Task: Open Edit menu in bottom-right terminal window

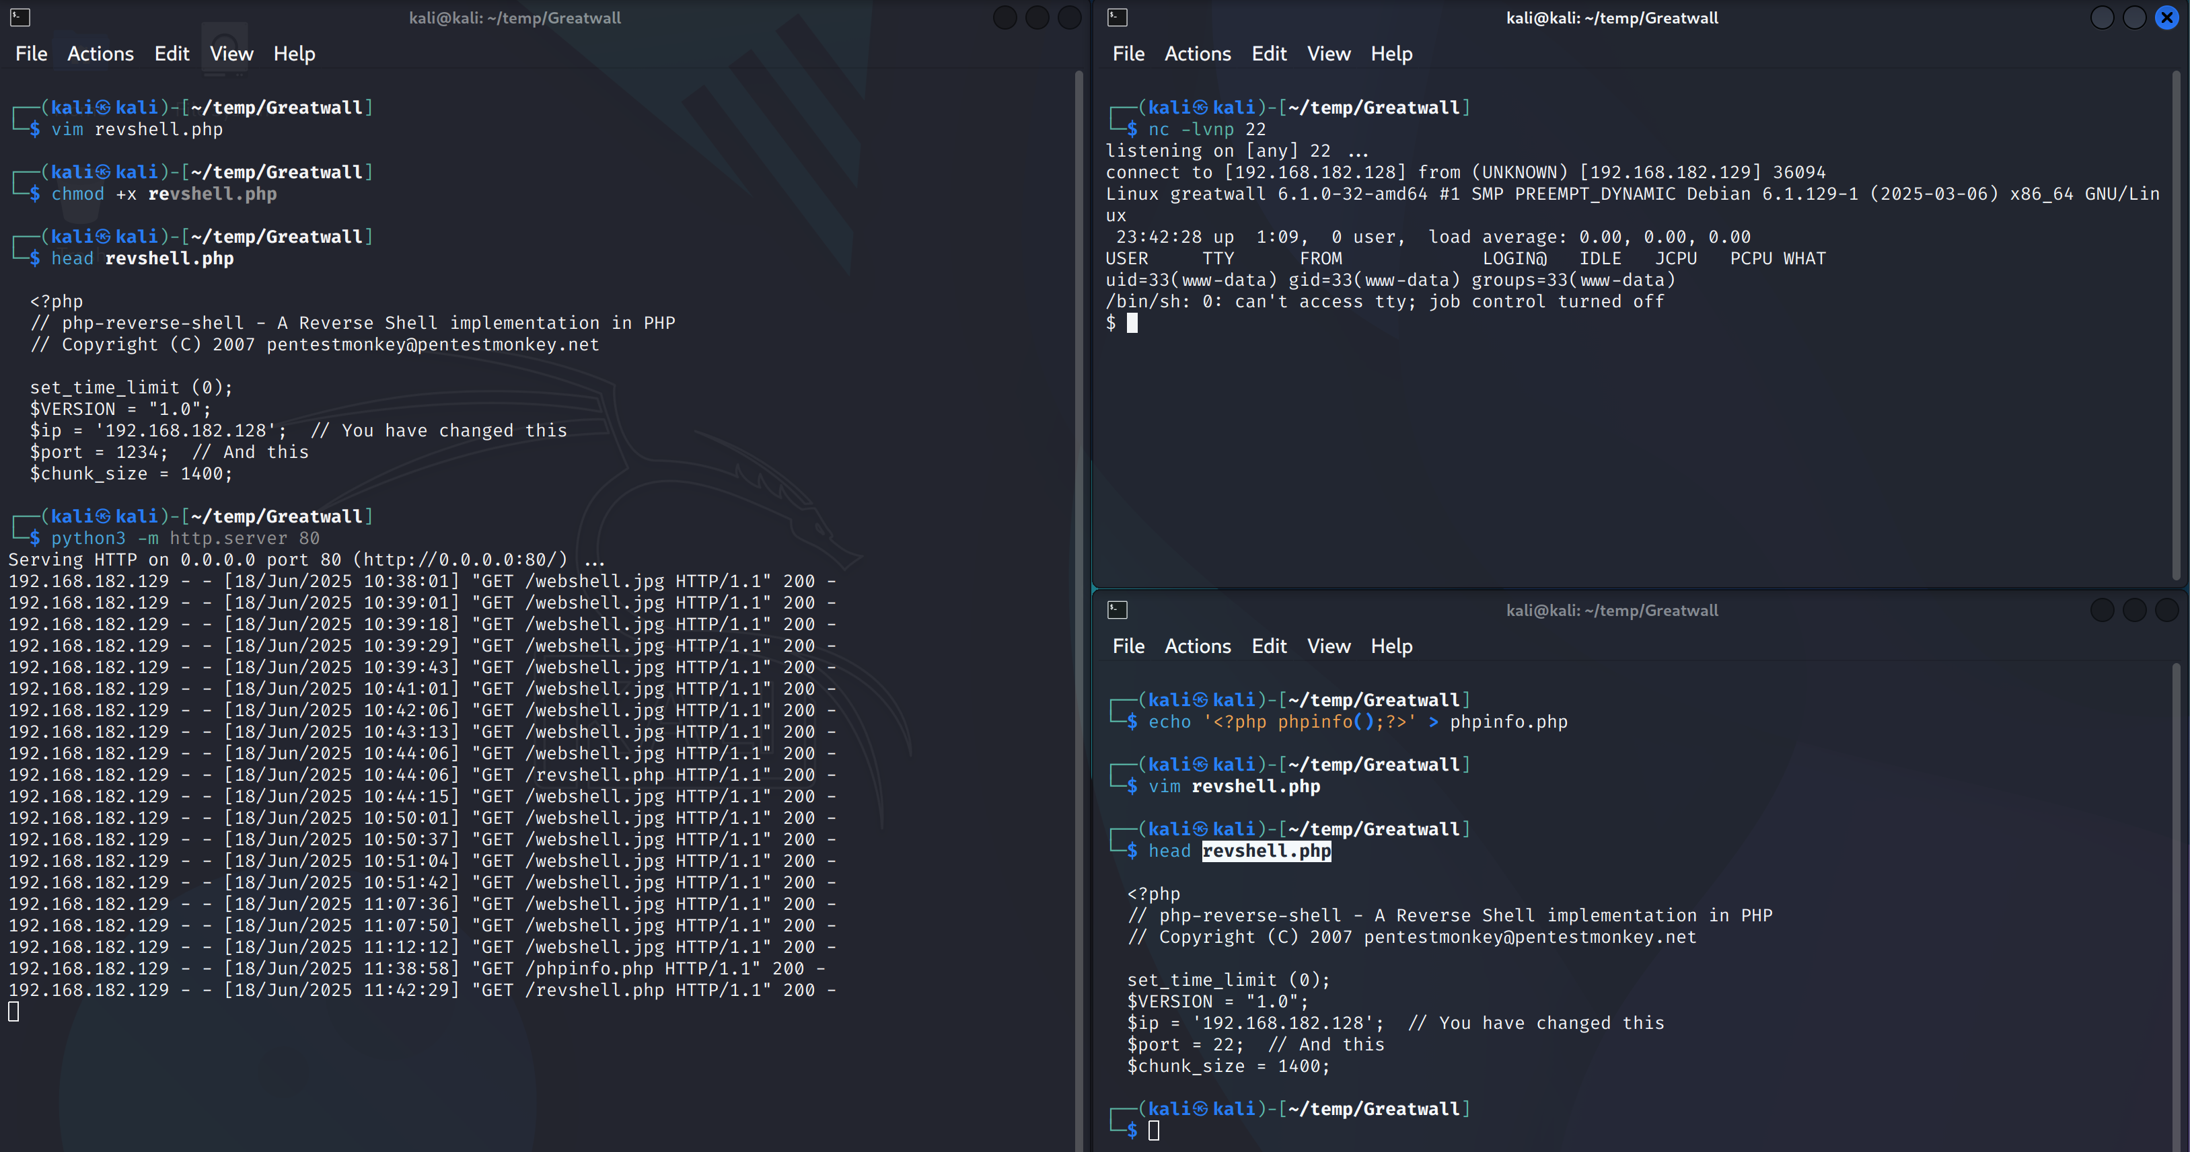Action: tap(1268, 646)
